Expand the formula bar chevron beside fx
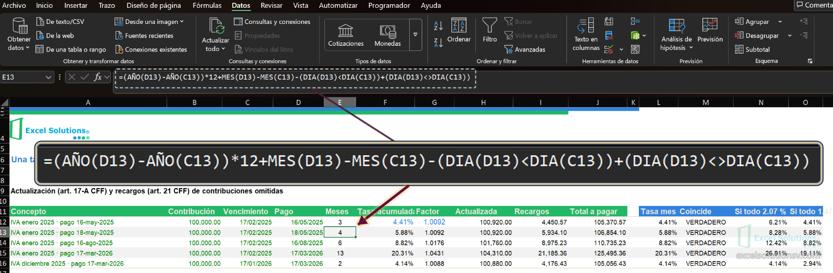Screen dimensions: 833x273 pyautogui.click(x=107, y=77)
